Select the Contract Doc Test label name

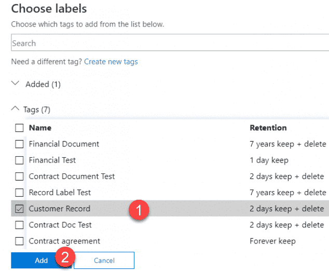tap(60, 225)
